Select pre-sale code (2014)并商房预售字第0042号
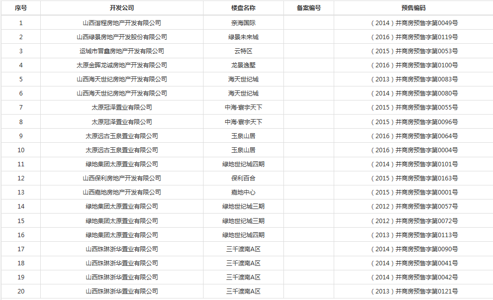493x300 pixels. tap(414, 277)
